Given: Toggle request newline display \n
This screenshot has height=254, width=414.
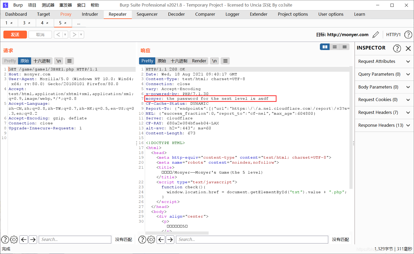Looking at the screenshot, I should pos(59,61).
